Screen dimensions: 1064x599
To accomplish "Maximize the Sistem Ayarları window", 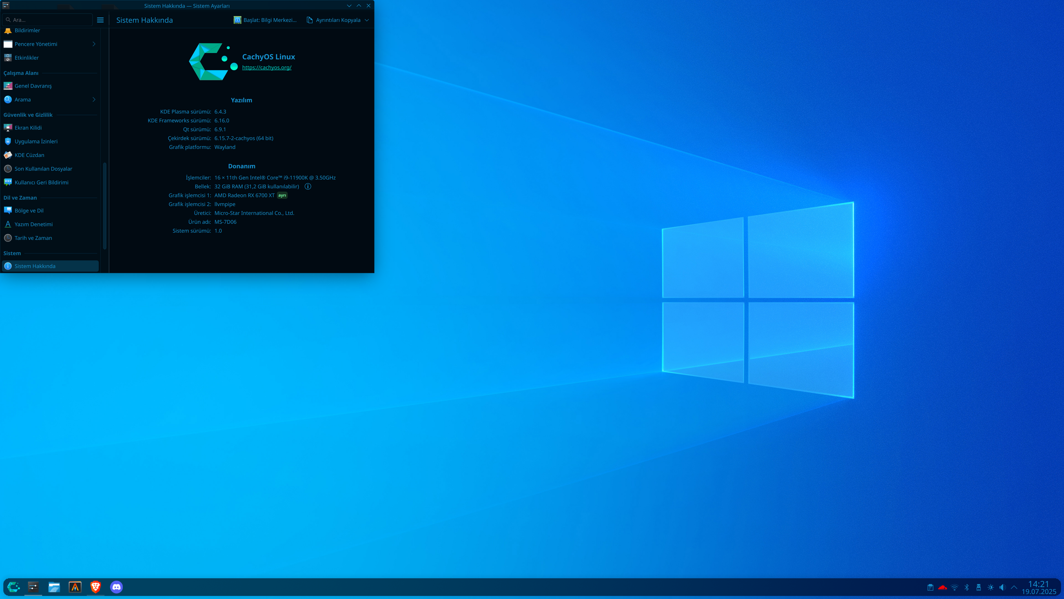I will point(359,6).
